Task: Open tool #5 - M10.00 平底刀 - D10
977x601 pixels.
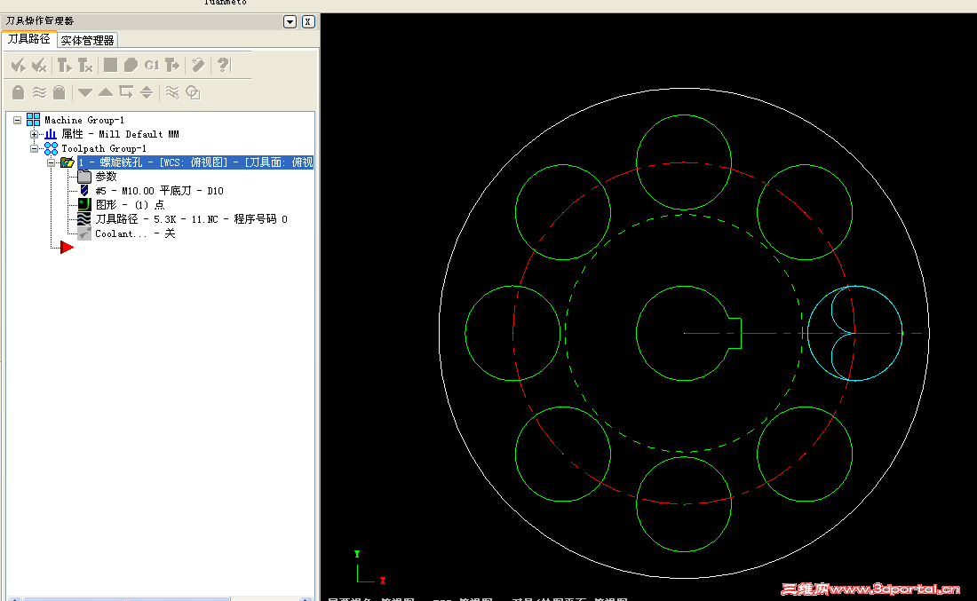Action: tap(159, 191)
